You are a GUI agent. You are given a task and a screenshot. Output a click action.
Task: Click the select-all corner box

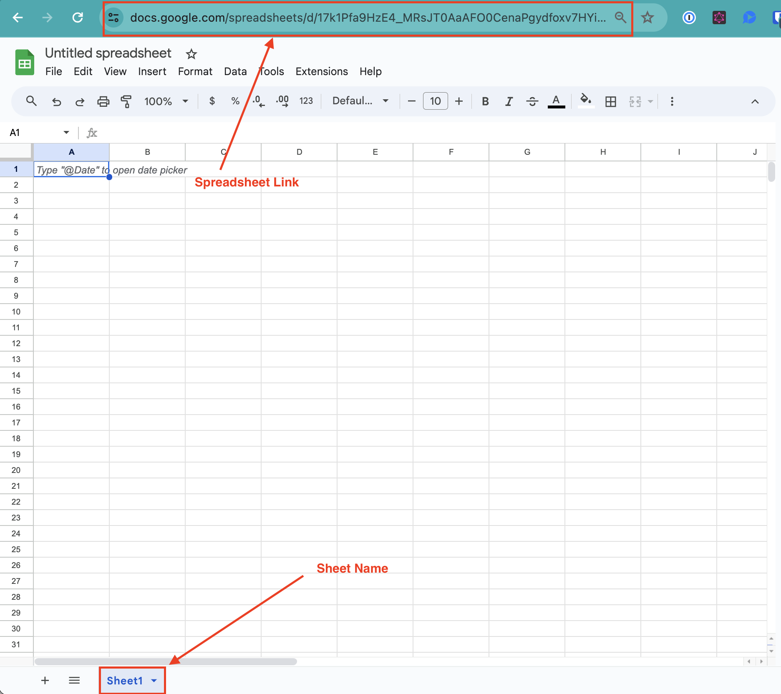[x=16, y=152]
